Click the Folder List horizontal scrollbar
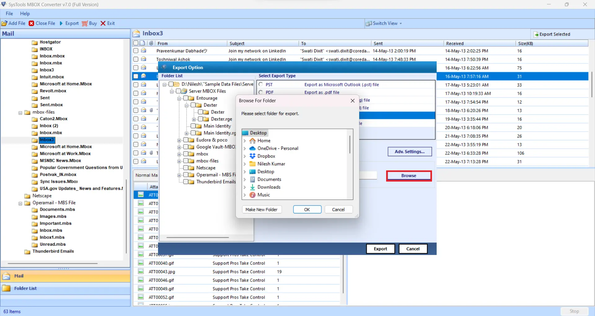Viewport: 595px width, 316px height. point(197,238)
